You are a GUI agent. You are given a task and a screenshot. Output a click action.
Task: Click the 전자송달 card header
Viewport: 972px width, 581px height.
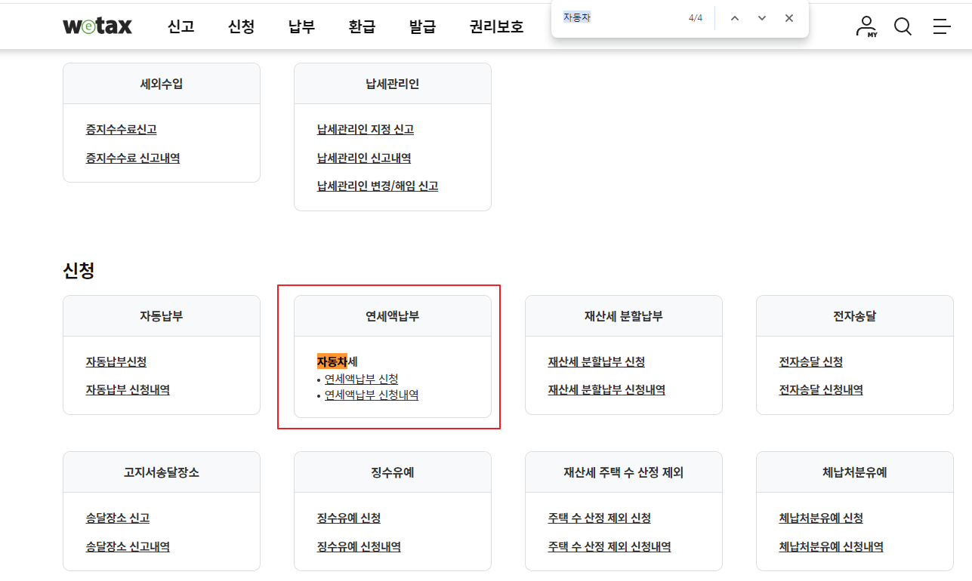[x=855, y=316]
